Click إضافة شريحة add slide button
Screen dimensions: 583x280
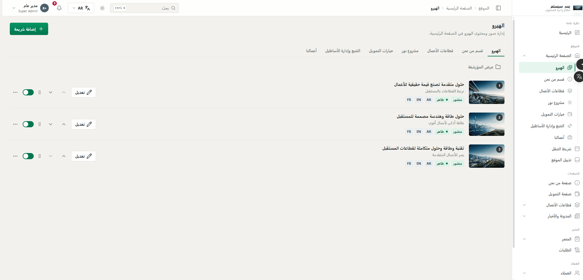[x=29, y=29]
